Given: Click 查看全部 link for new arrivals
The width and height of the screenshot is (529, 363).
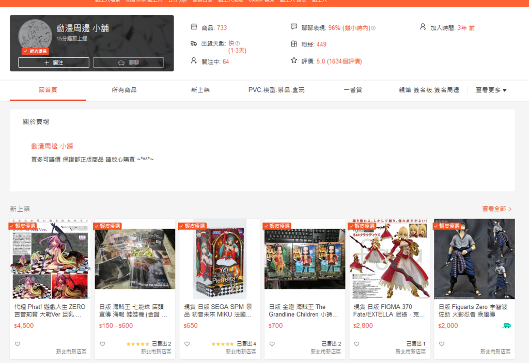Looking at the screenshot, I should [x=496, y=209].
